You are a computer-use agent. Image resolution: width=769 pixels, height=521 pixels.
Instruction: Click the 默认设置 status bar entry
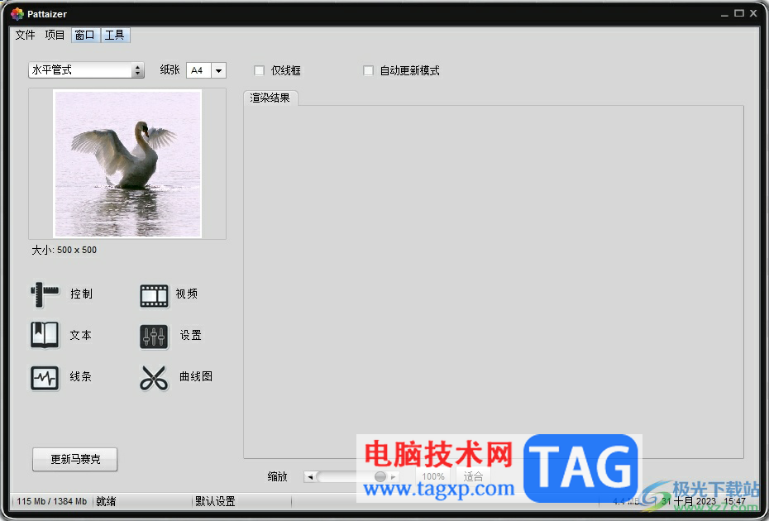[x=215, y=501]
